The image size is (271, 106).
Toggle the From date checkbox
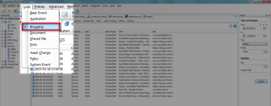click(244, 28)
